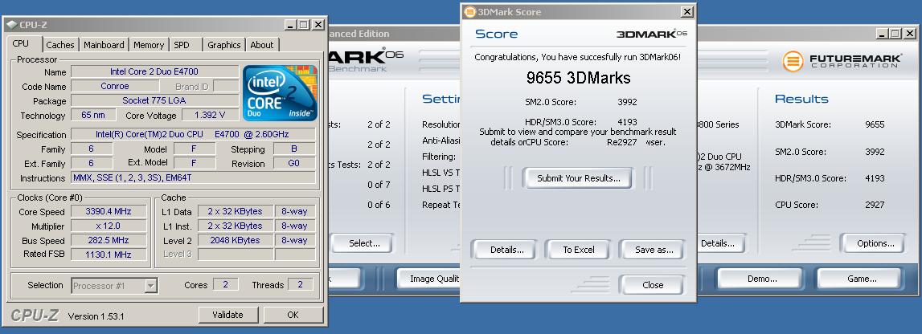Image resolution: width=922 pixels, height=334 pixels.
Task: Start the Game in 3DMark06
Action: (x=861, y=279)
